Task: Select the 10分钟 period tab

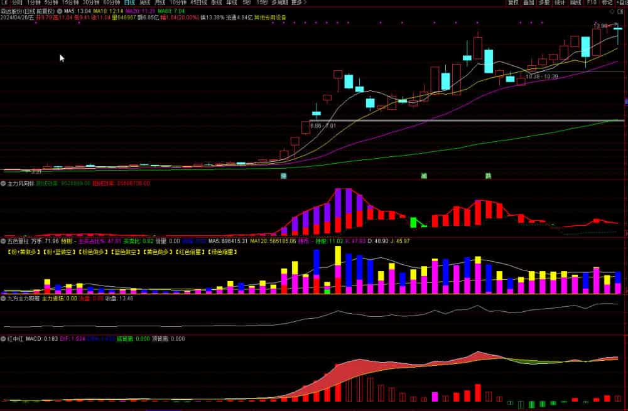Action: tap(178, 3)
